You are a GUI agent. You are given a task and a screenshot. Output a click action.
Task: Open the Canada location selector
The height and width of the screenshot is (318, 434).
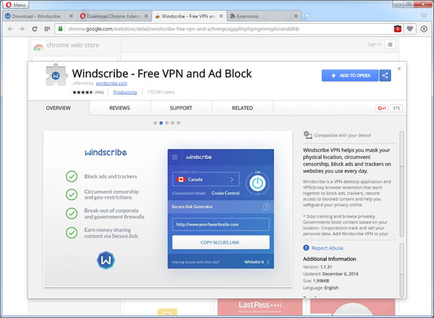click(205, 179)
